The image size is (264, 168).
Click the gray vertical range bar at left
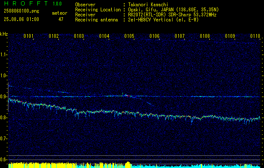[x=8, y=97]
